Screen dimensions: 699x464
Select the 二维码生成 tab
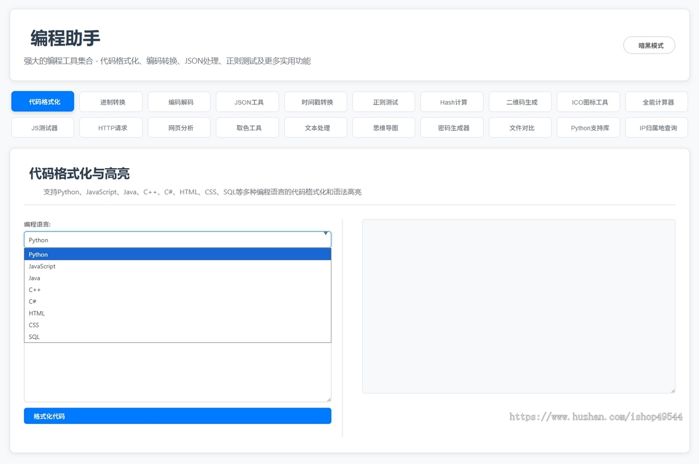[x=520, y=102]
